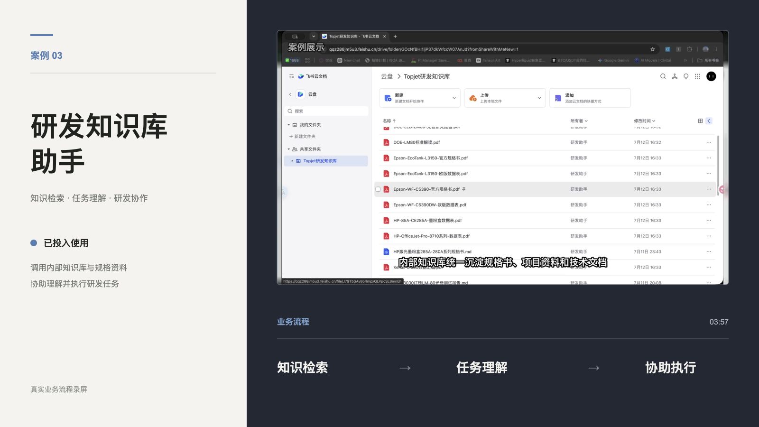The image size is (759, 427).
Task: Collapse the 我的文件夹 tree arrow
Action: 288,125
